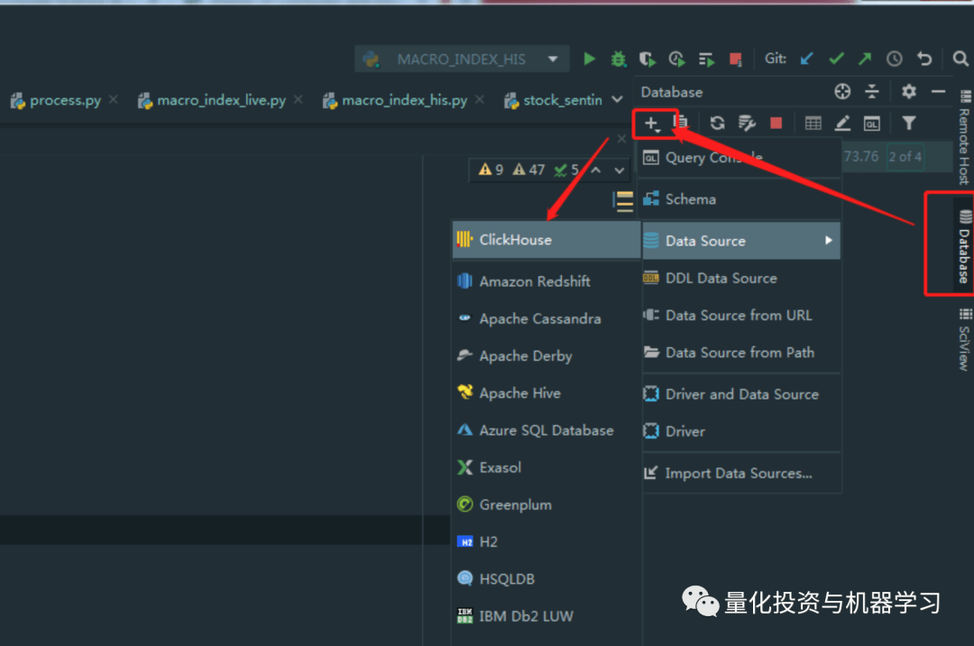Click the plus New button in Database toolbar

(x=652, y=124)
